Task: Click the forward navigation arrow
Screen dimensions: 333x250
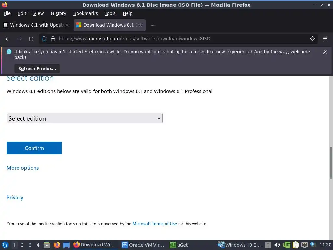Action: (20, 39)
